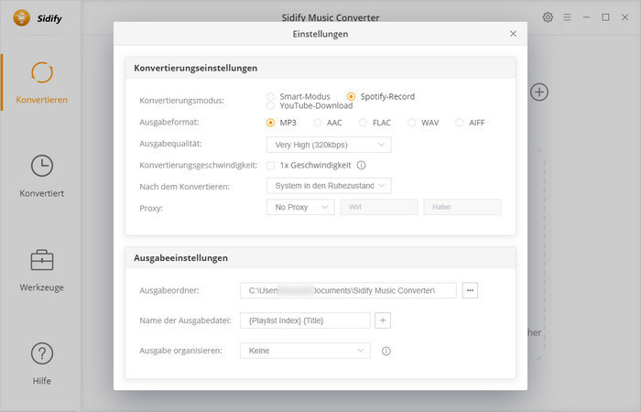The height and width of the screenshot is (412, 641).
Task: Click the Sidify logo icon
Action: click(21, 18)
